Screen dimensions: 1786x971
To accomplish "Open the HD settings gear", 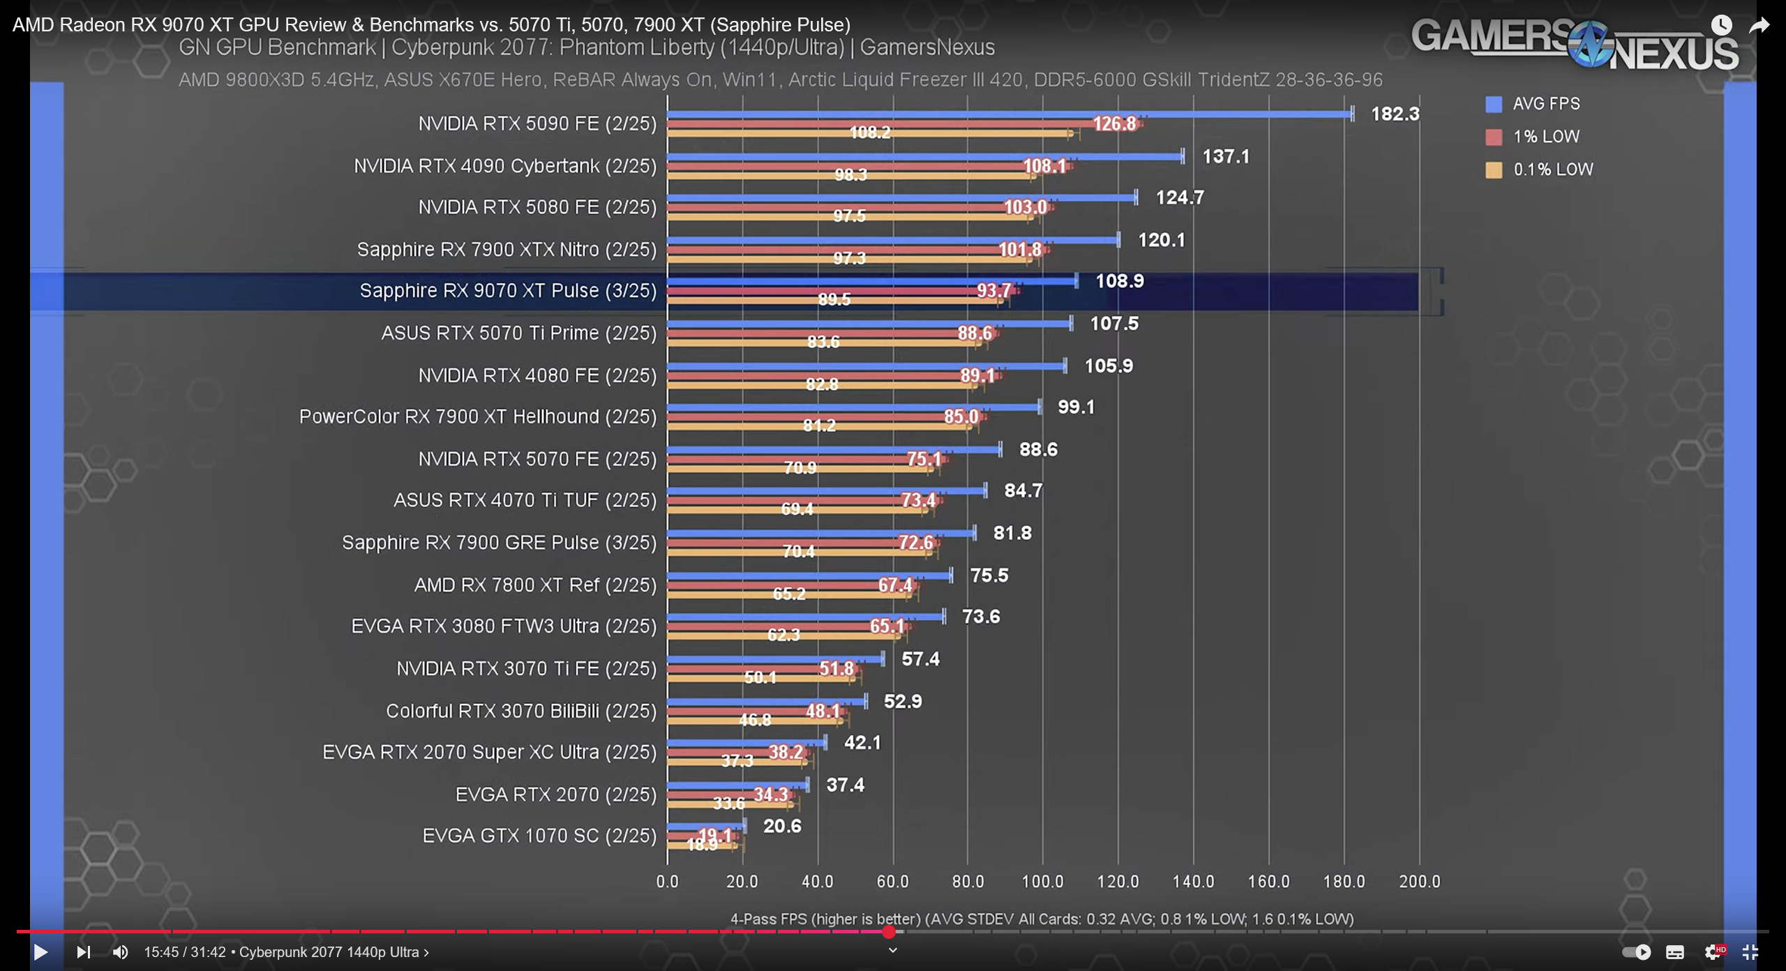I will pos(1715,952).
